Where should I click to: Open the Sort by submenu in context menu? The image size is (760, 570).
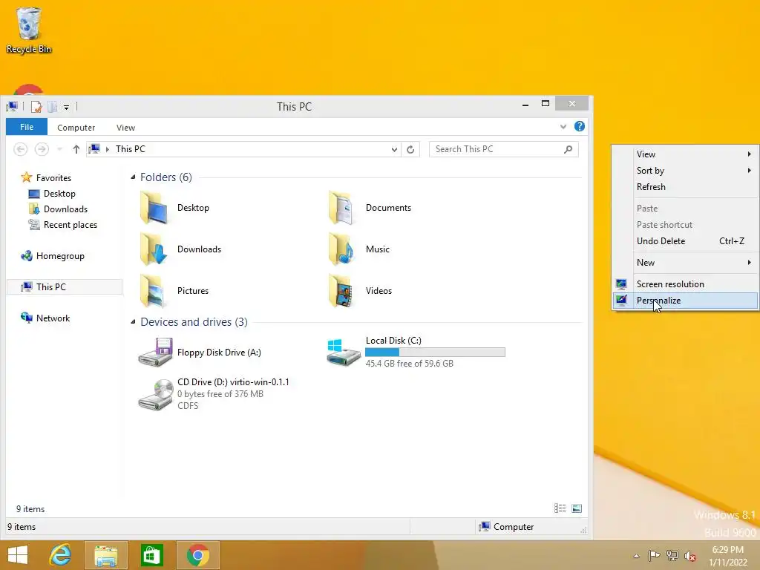coord(685,171)
